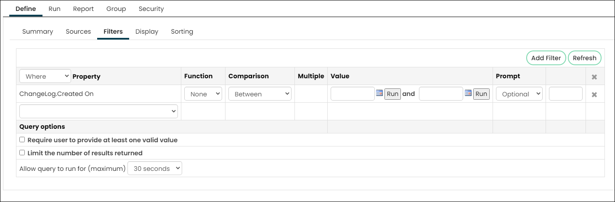Click the first Run button after start value
The height and width of the screenshot is (202, 615).
[392, 94]
